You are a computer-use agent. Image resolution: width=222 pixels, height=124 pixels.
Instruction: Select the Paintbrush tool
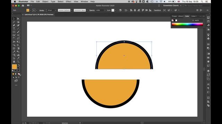click(18, 32)
